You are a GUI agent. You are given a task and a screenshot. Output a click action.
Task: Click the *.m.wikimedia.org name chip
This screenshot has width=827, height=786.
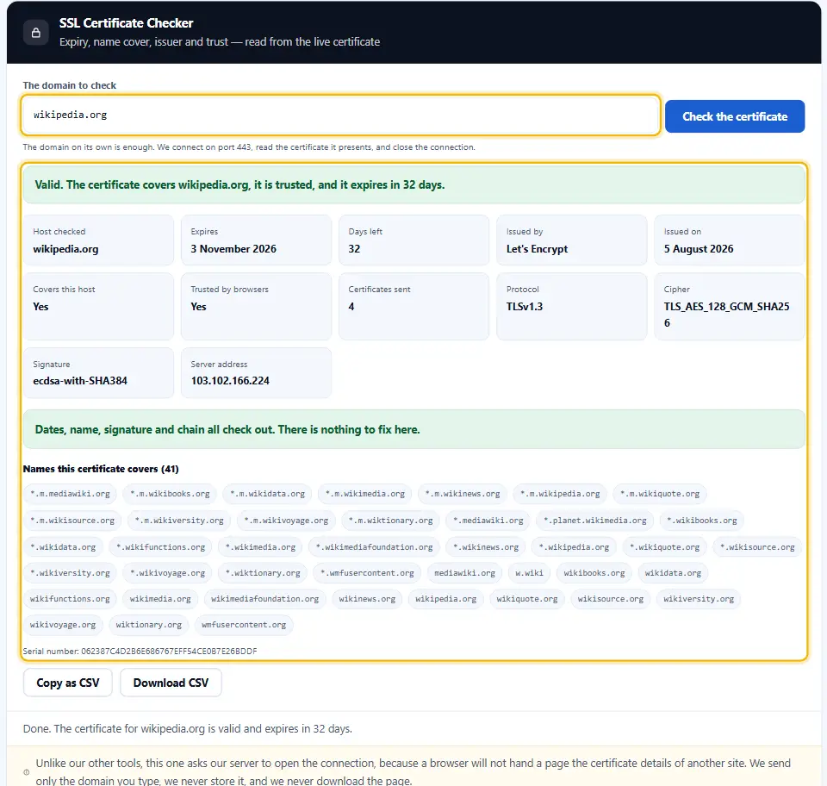(x=365, y=494)
